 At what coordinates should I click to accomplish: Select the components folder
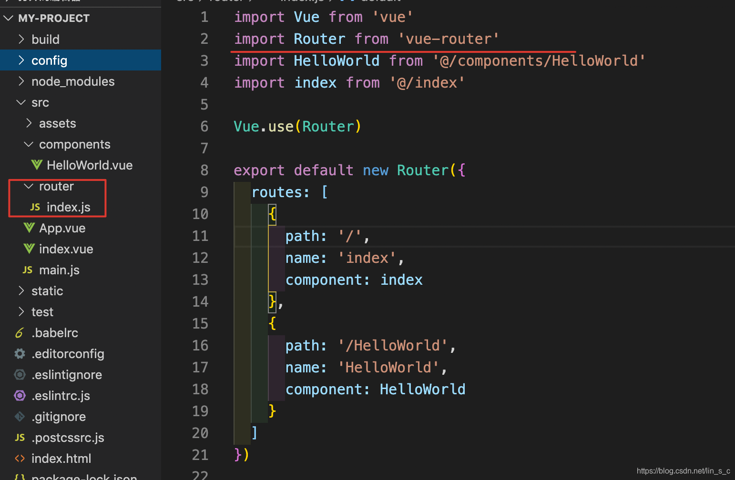(81, 144)
